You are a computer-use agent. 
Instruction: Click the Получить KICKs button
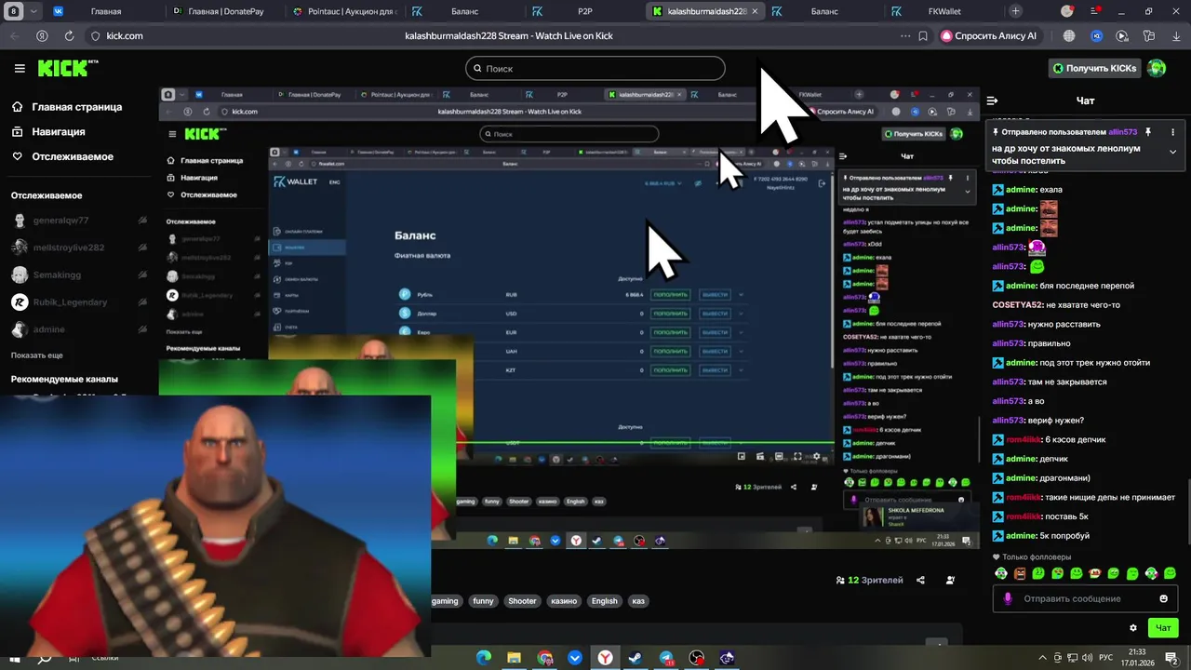tap(1095, 68)
